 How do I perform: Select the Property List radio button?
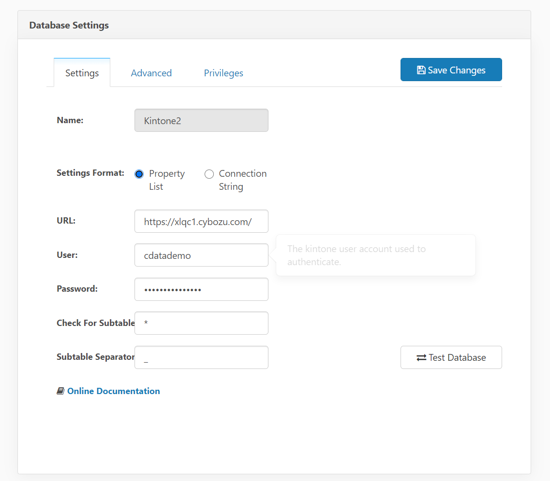[139, 174]
